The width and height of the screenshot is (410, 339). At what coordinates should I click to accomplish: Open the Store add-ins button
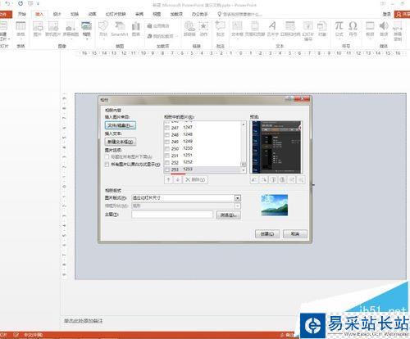[158, 26]
